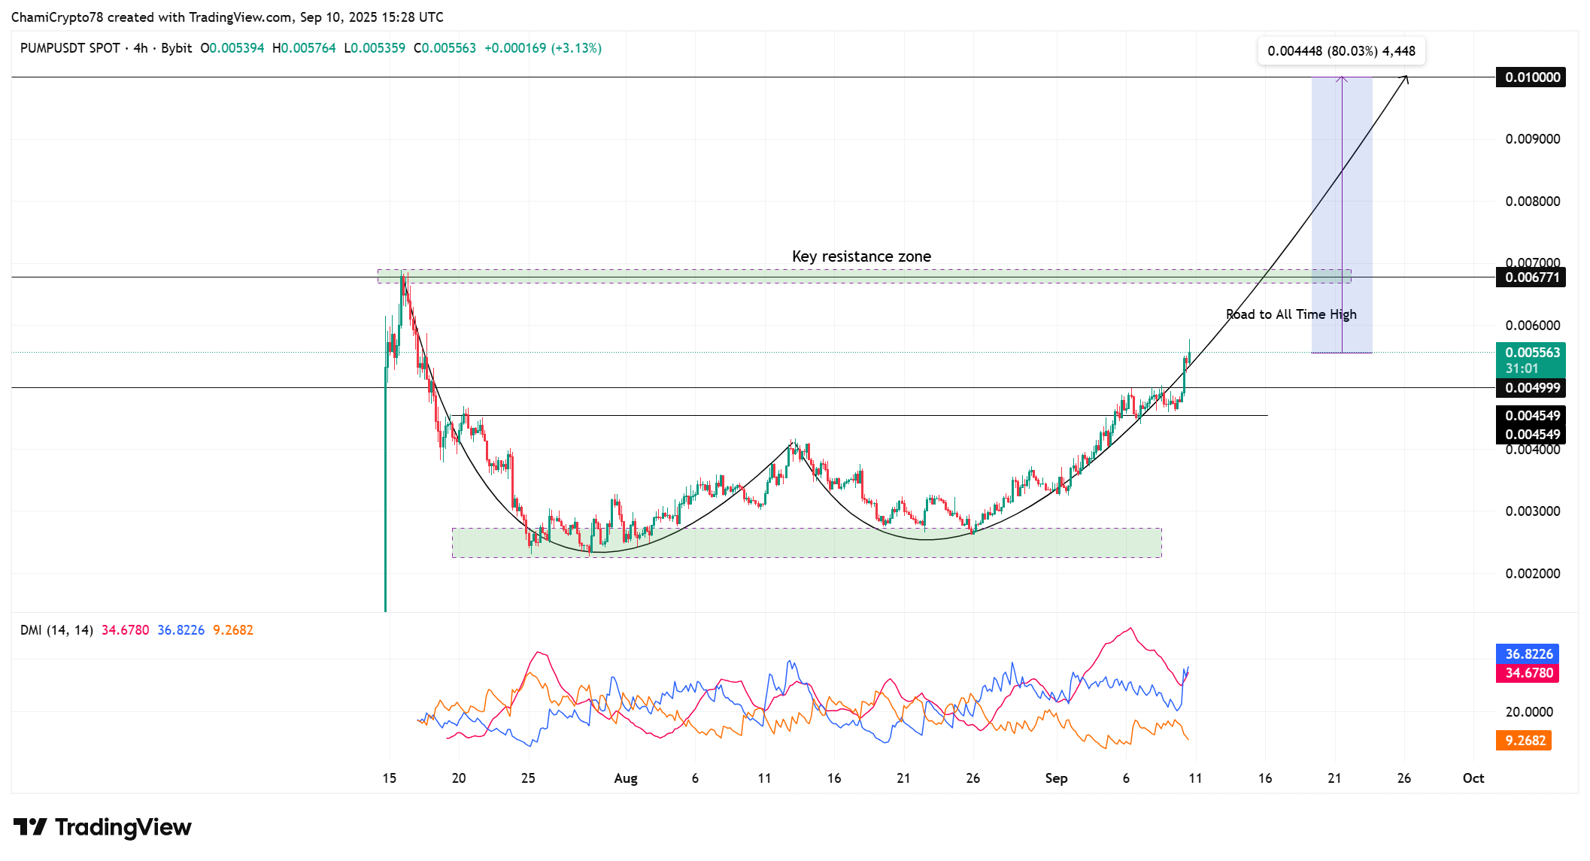The height and width of the screenshot is (861, 1590).
Task: Click the Aug date label on time axis
Action: tap(625, 778)
